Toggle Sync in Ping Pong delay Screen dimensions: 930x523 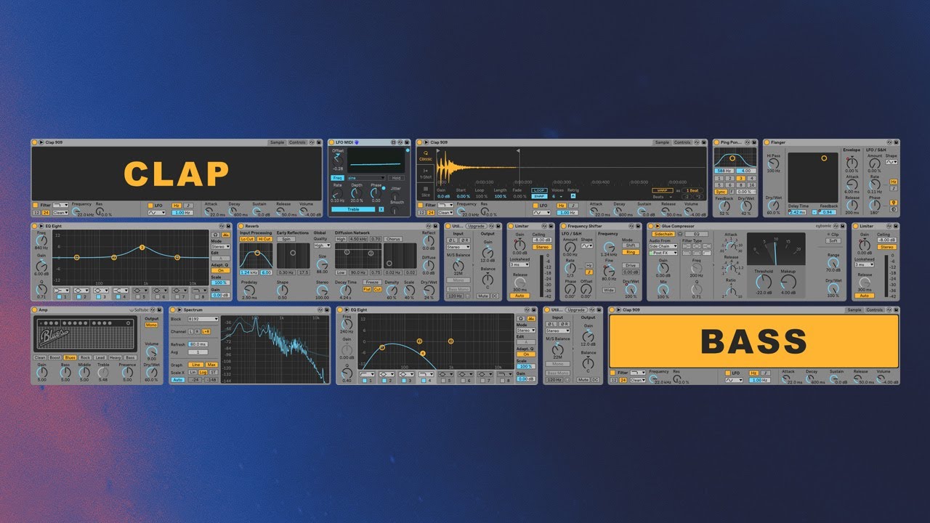pos(721,192)
